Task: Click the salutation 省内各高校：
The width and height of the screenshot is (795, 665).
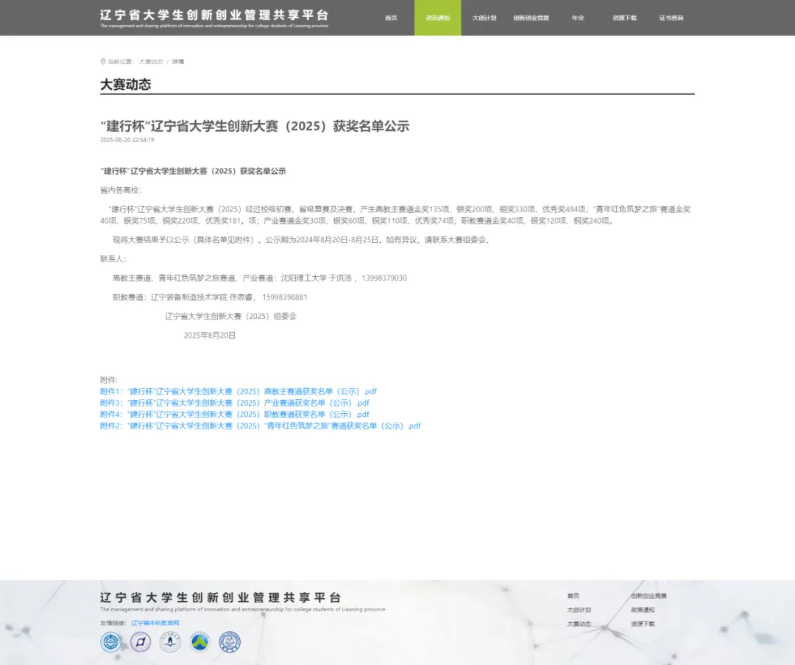Action: point(121,190)
